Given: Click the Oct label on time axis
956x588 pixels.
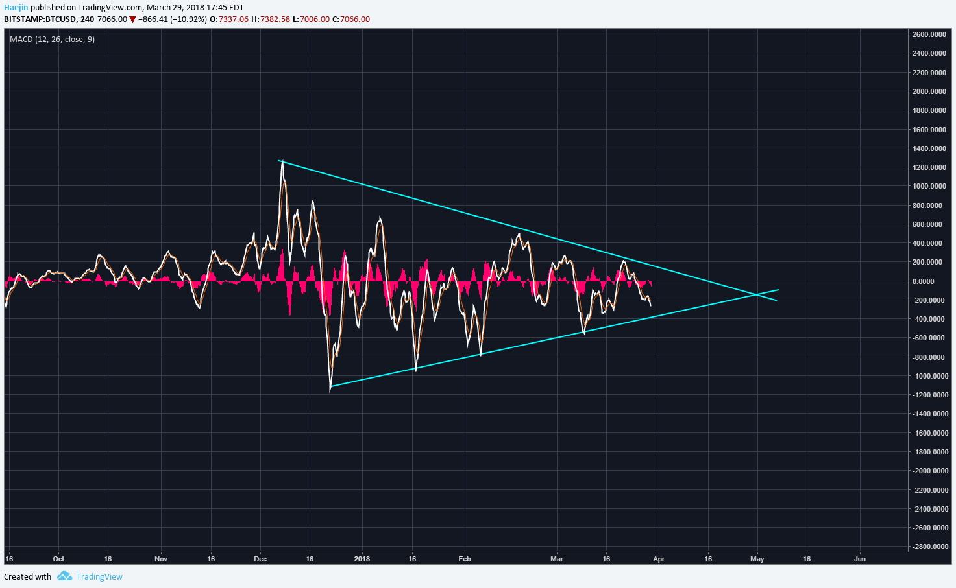Looking at the screenshot, I should 58,559.
